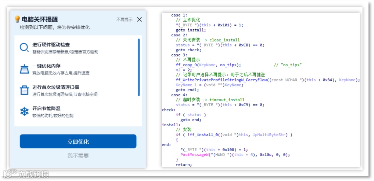Image resolution: width=374 pixels, height=181 pixels.
Task: Click the comment '// 立即优化' in code
Action: (x=188, y=20)
